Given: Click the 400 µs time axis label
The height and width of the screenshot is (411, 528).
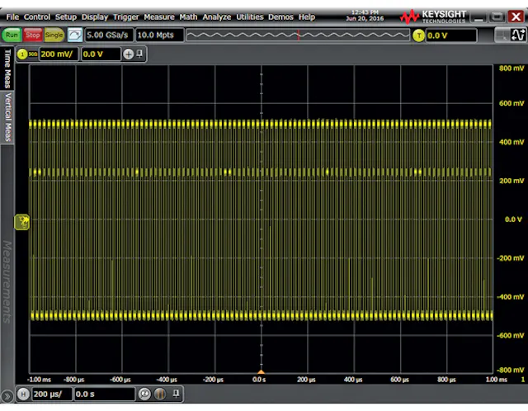Looking at the screenshot, I should point(353,380).
